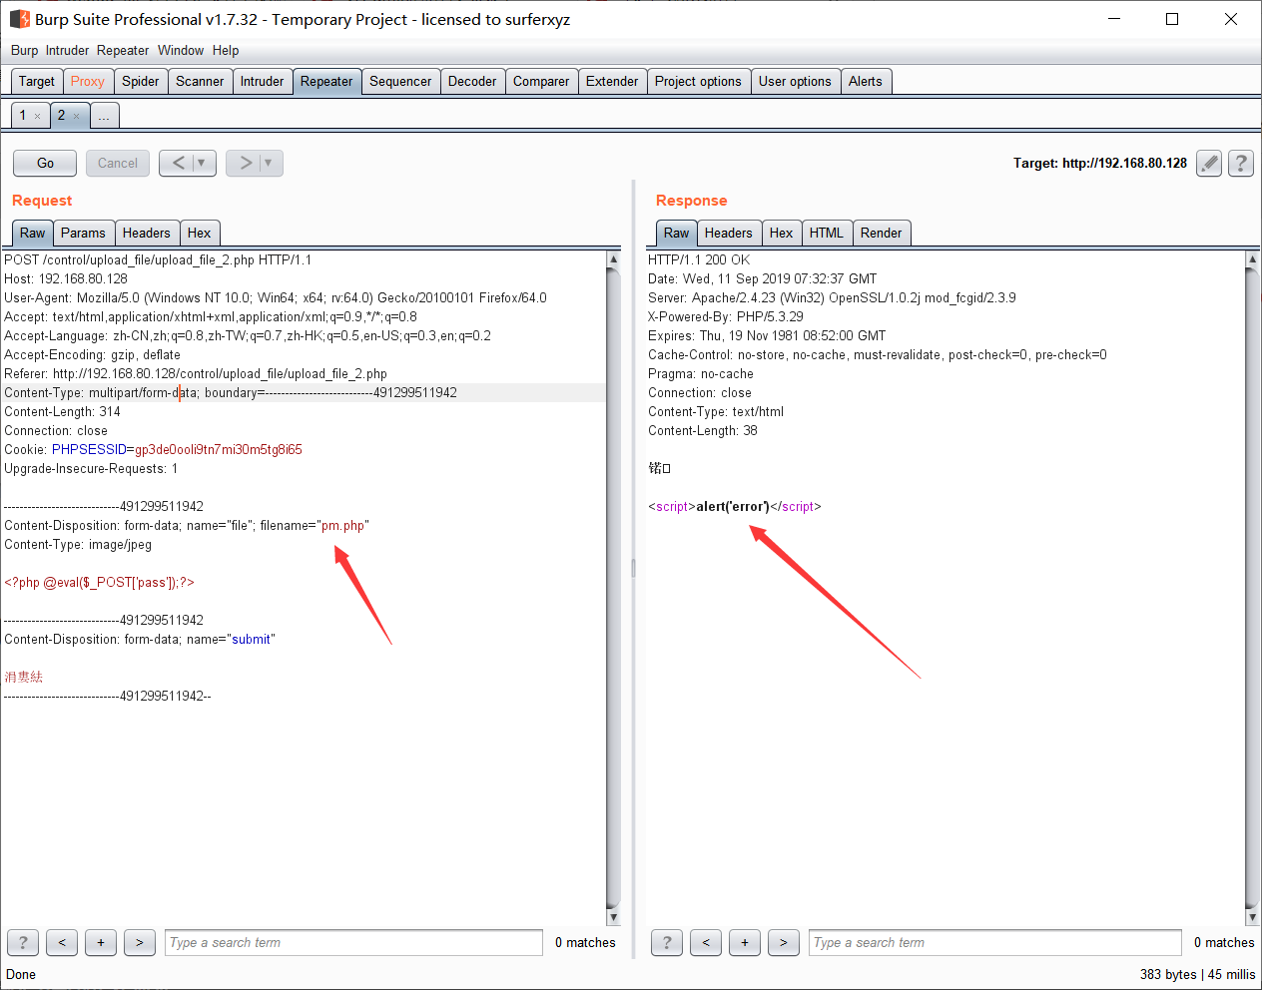Select request Raw view tab
The width and height of the screenshot is (1262, 990).
[x=33, y=234]
